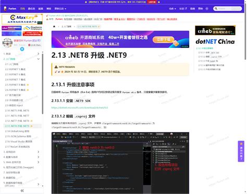The height and width of the screenshot is (194, 247).
Task: Click the red button in top announcement bar
Action: 152,2
